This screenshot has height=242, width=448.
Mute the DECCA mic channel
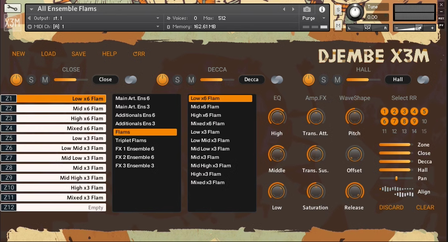191,80
